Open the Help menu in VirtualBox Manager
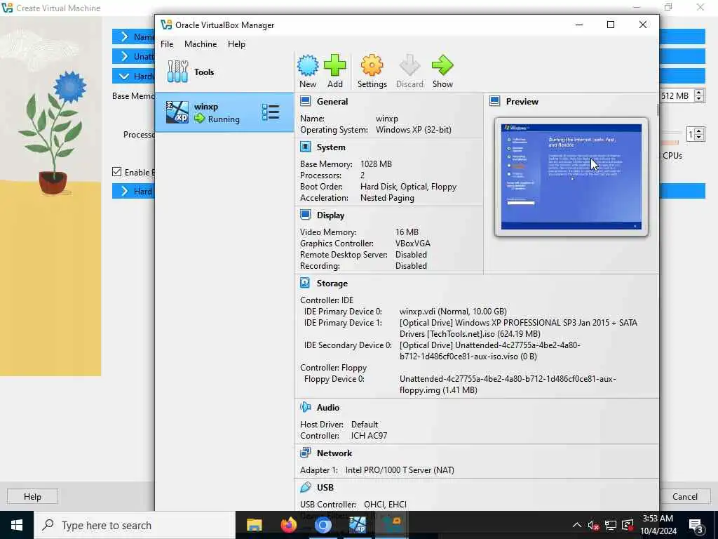The width and height of the screenshot is (718, 539). 236,44
